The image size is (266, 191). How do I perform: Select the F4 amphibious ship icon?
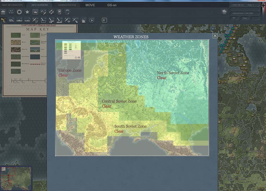click(27, 20)
